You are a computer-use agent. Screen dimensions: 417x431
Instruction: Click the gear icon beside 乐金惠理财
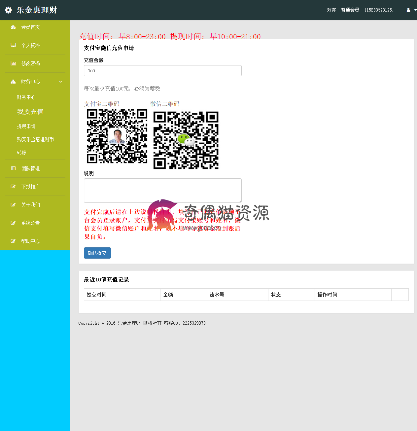click(8, 10)
